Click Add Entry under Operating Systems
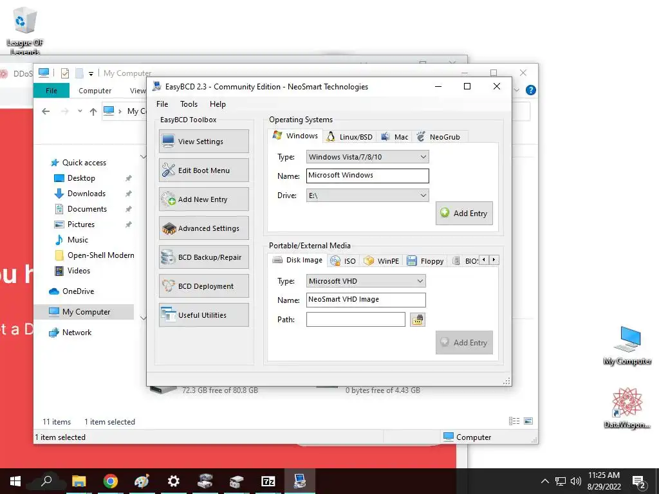Image resolution: width=659 pixels, height=494 pixels. (x=464, y=213)
